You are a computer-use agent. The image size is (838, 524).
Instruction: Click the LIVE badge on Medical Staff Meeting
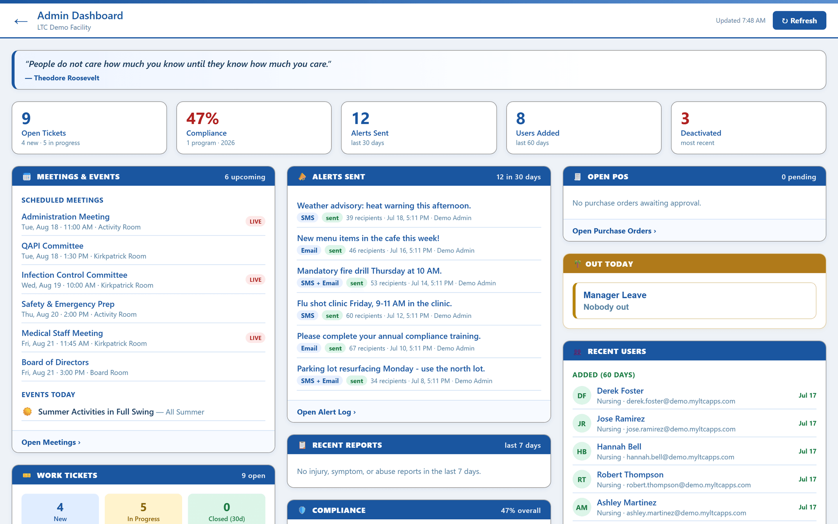click(256, 338)
